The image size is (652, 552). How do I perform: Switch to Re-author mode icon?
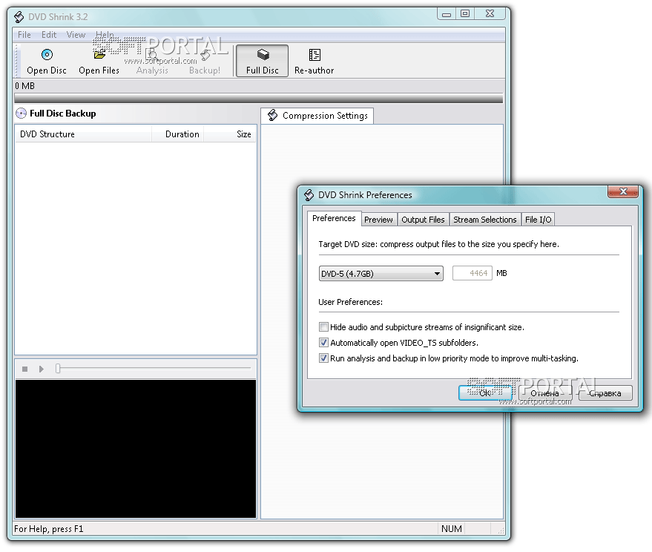[x=315, y=55]
